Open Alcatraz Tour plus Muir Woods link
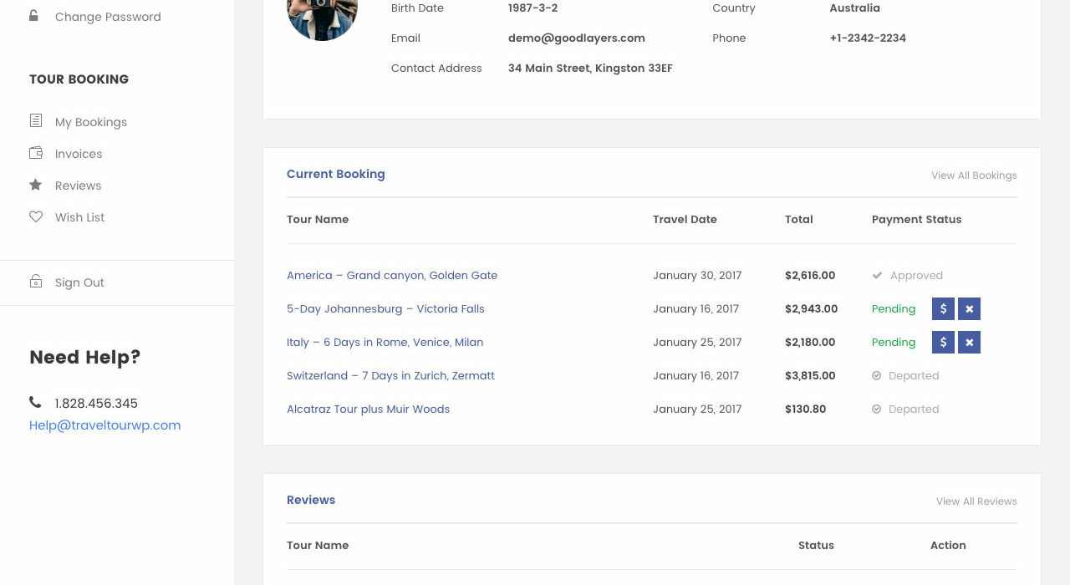The height and width of the screenshot is (585, 1070). (368, 409)
